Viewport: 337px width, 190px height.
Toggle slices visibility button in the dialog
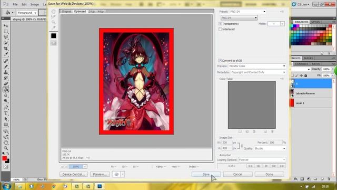[x=53, y=43]
